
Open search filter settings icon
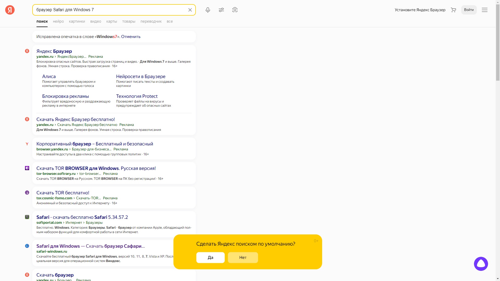221,10
